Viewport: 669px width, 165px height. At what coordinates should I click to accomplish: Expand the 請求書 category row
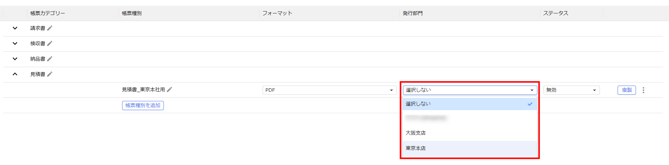tap(15, 28)
